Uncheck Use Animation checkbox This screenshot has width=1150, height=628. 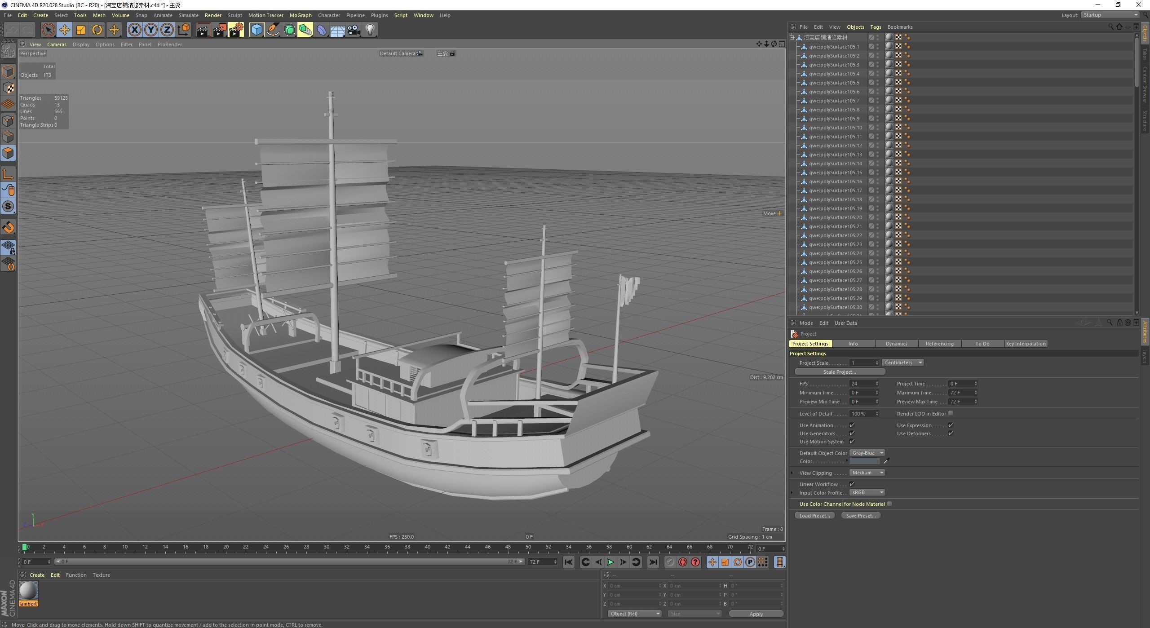(852, 425)
